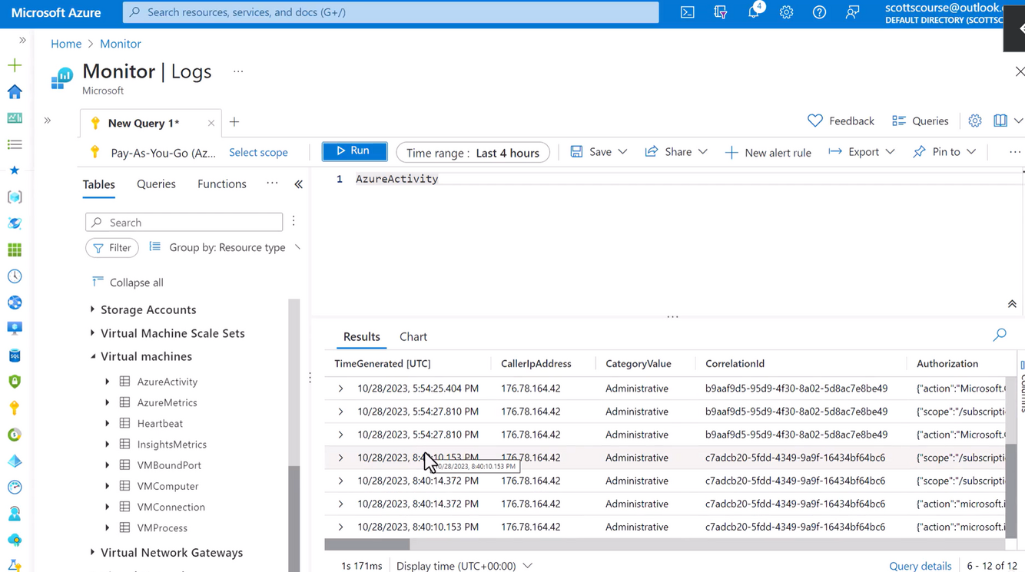Expand Virtual Network Gateways group
The image size is (1025, 572).
pos(92,553)
